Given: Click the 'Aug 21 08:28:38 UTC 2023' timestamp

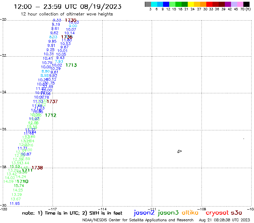Looking at the screenshot, I should 224,220.
